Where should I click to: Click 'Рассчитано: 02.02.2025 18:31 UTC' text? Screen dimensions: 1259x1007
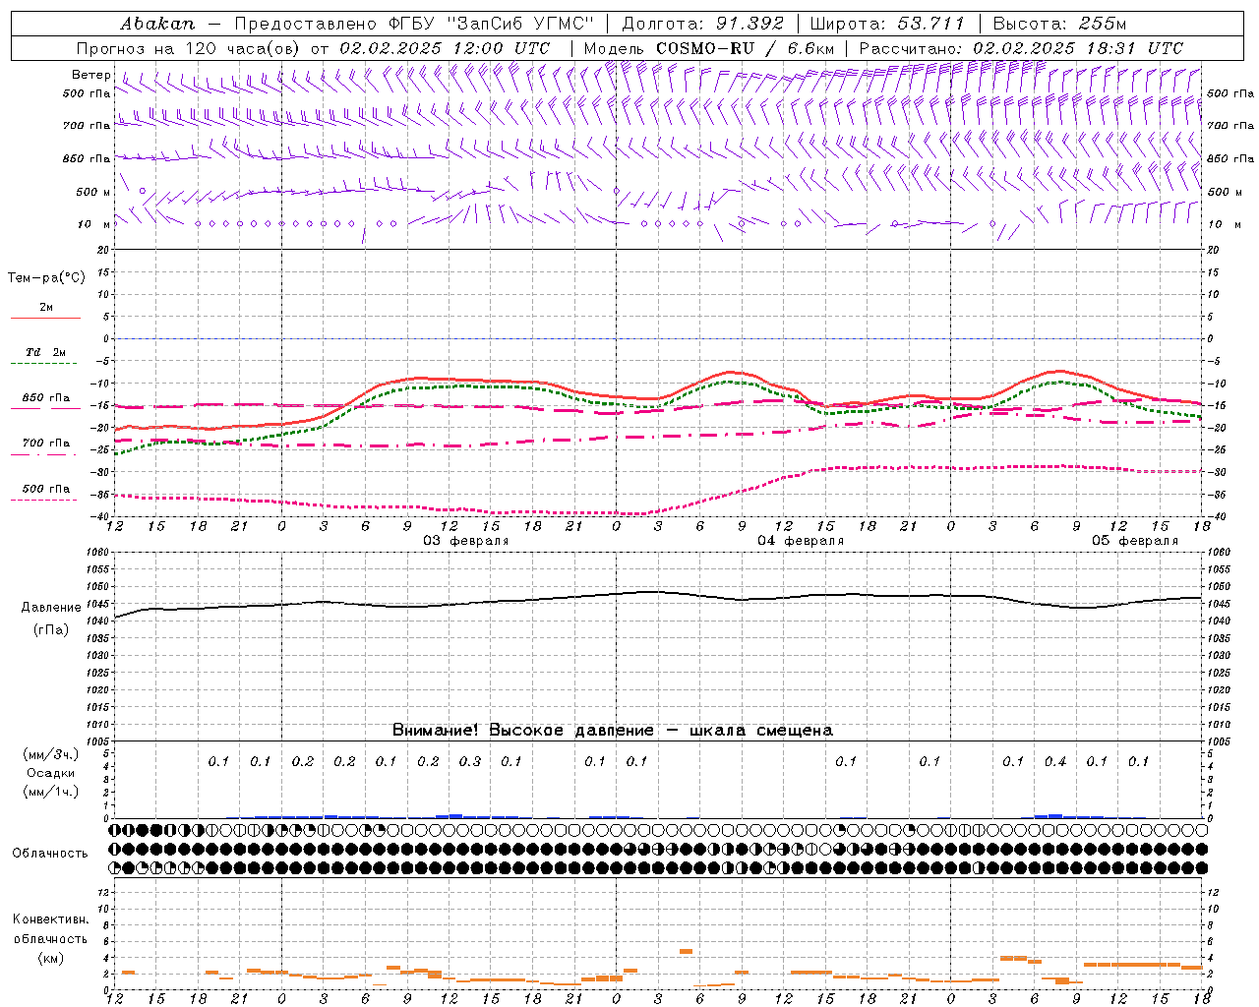pyautogui.click(x=1021, y=47)
